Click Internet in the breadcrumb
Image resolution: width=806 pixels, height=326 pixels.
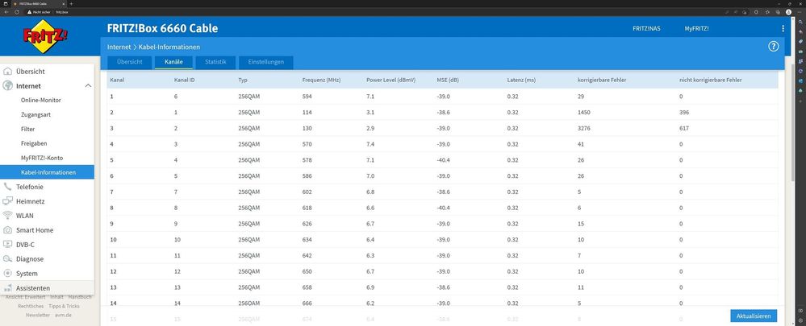pyautogui.click(x=119, y=47)
